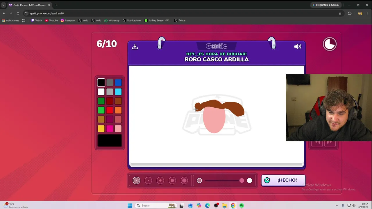Viewport: 372px width, 209px height.
Task: Click the Buscar search box on taskbar
Action: click(156, 206)
